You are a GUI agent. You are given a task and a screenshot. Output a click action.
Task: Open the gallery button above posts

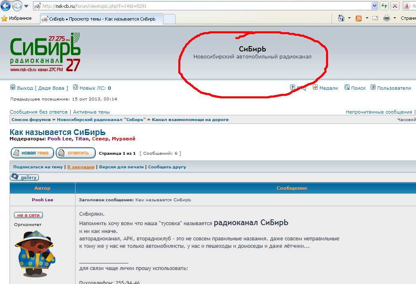(x=25, y=177)
